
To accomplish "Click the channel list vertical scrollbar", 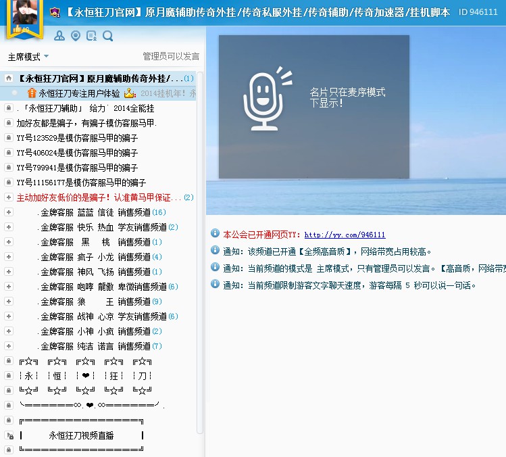I will pos(200,253).
